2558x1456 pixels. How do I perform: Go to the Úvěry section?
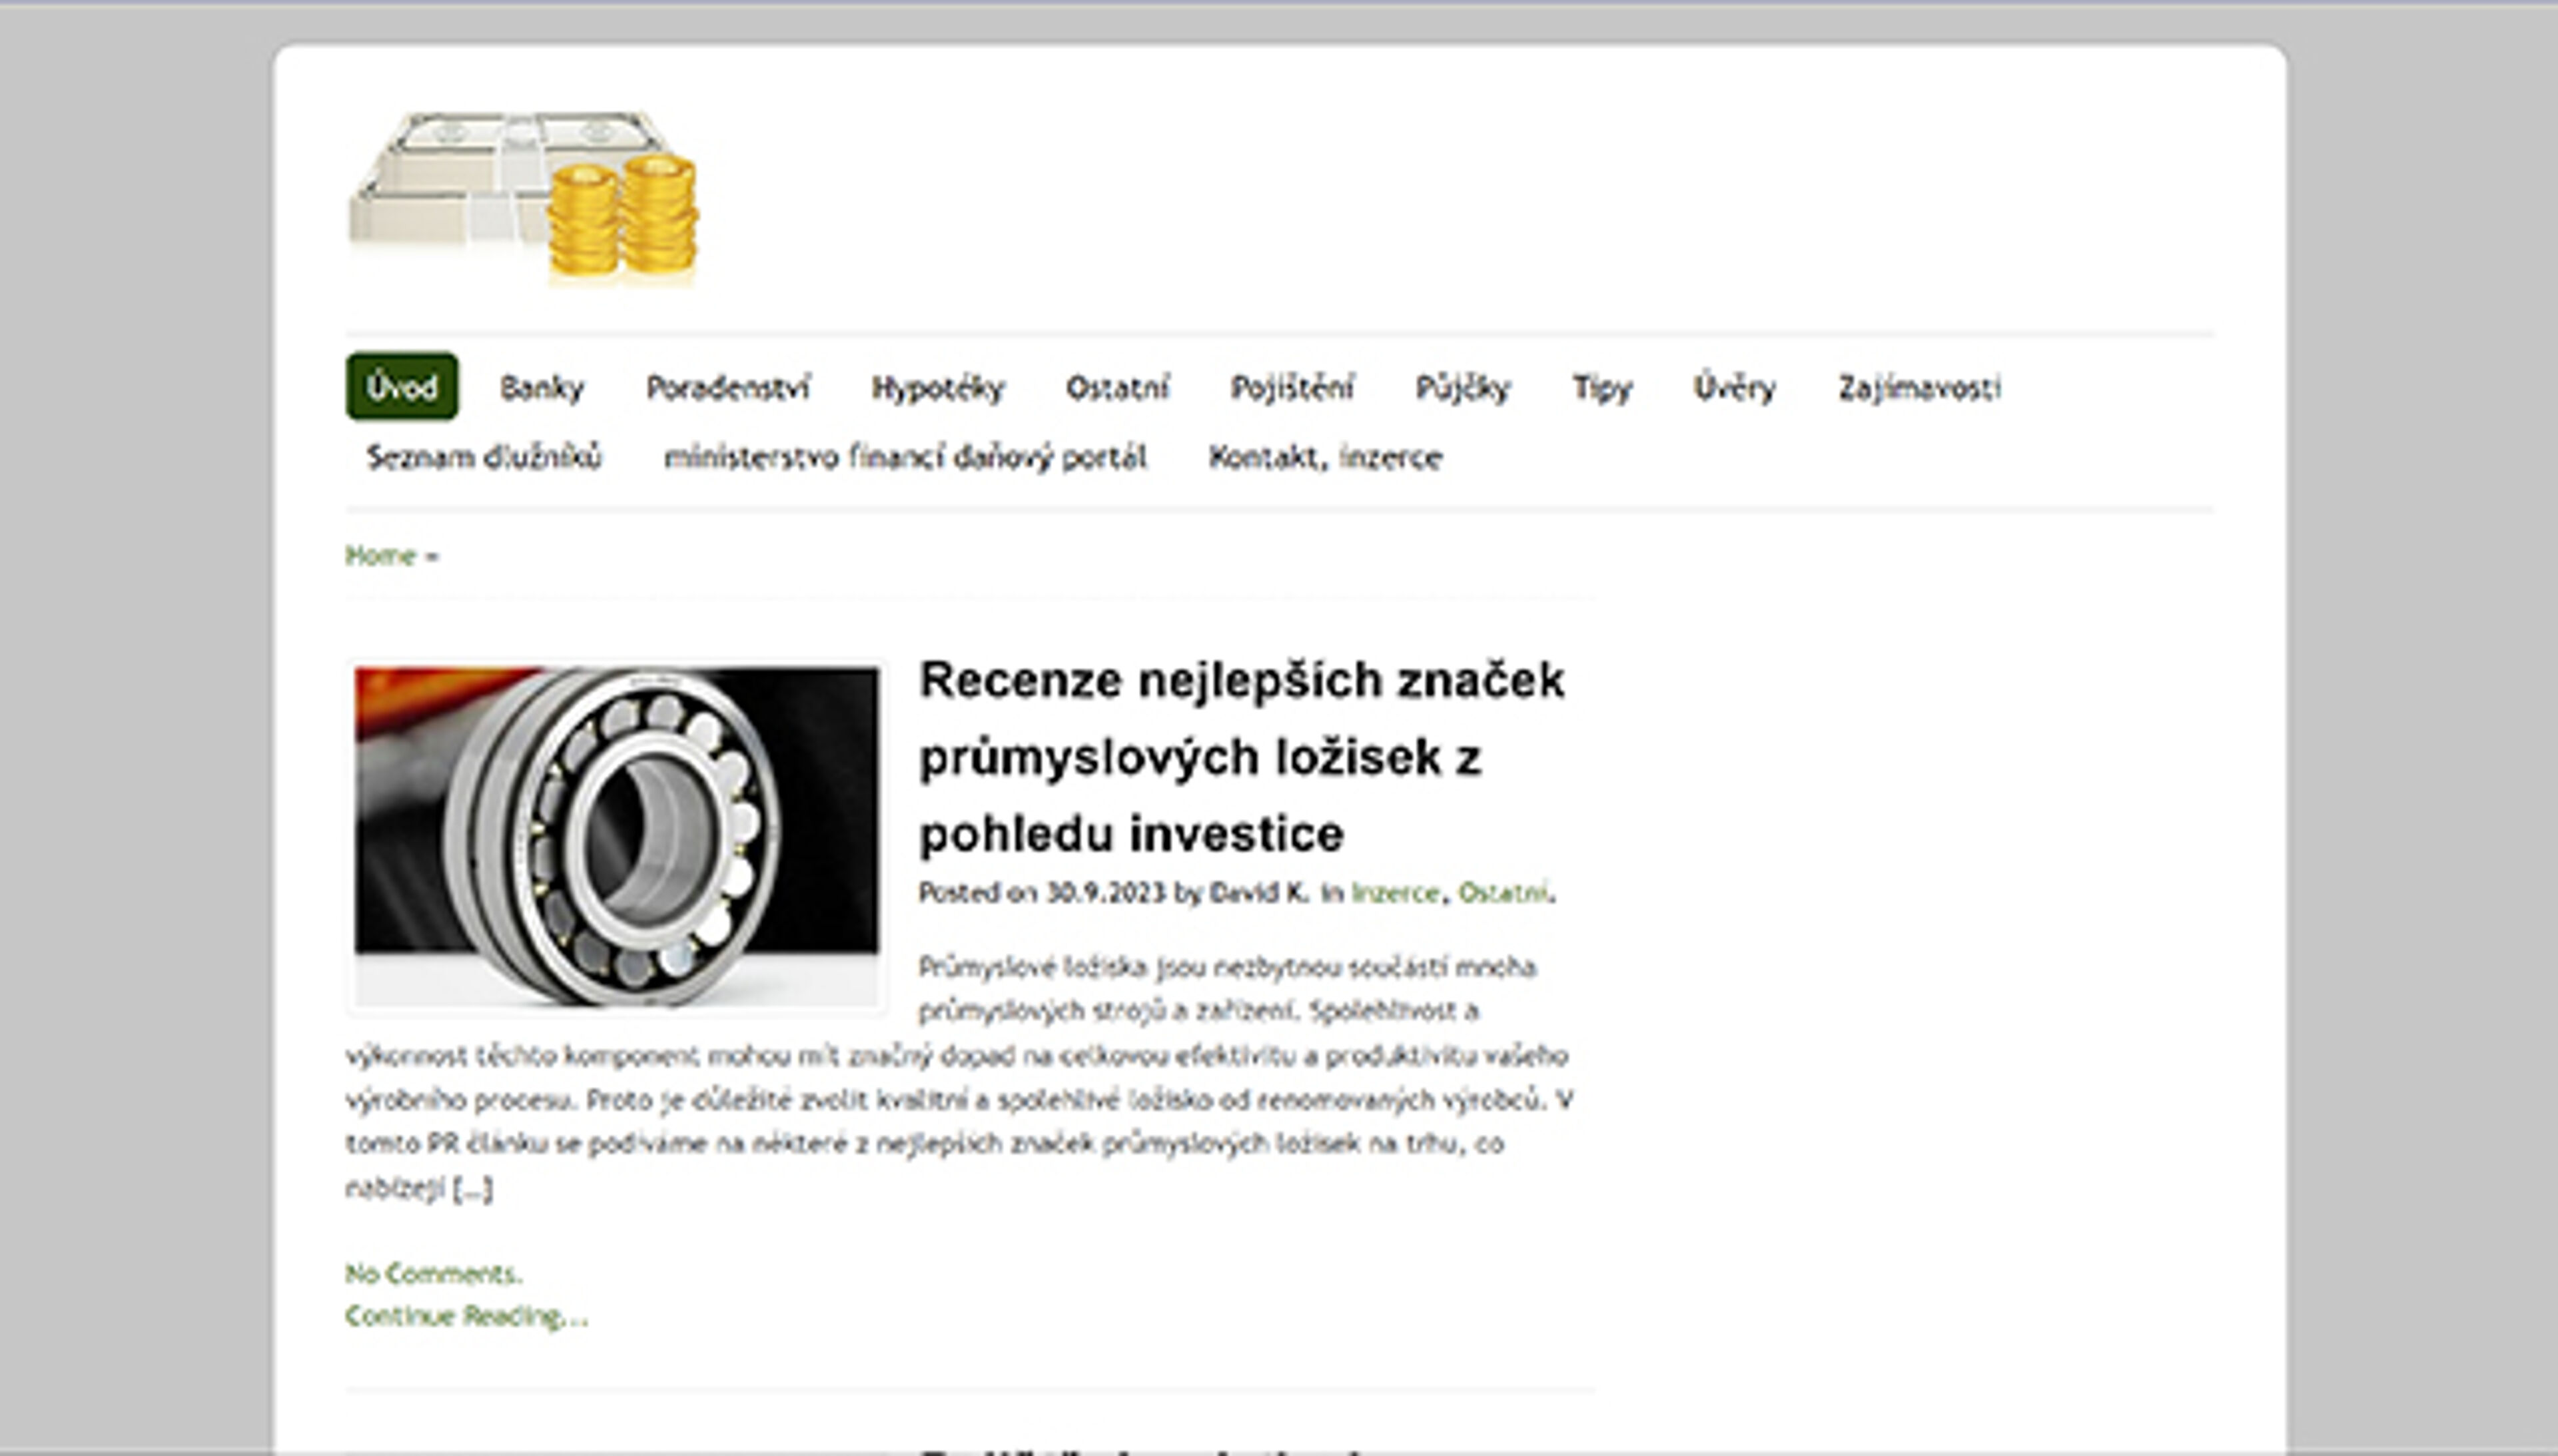1734,387
